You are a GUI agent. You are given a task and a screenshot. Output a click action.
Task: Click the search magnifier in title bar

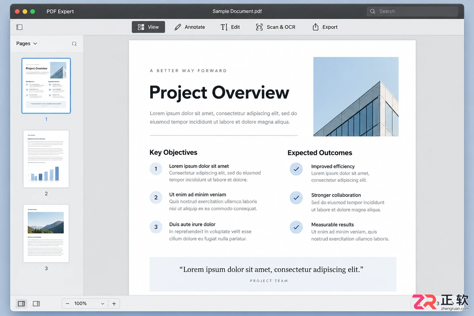373,11
